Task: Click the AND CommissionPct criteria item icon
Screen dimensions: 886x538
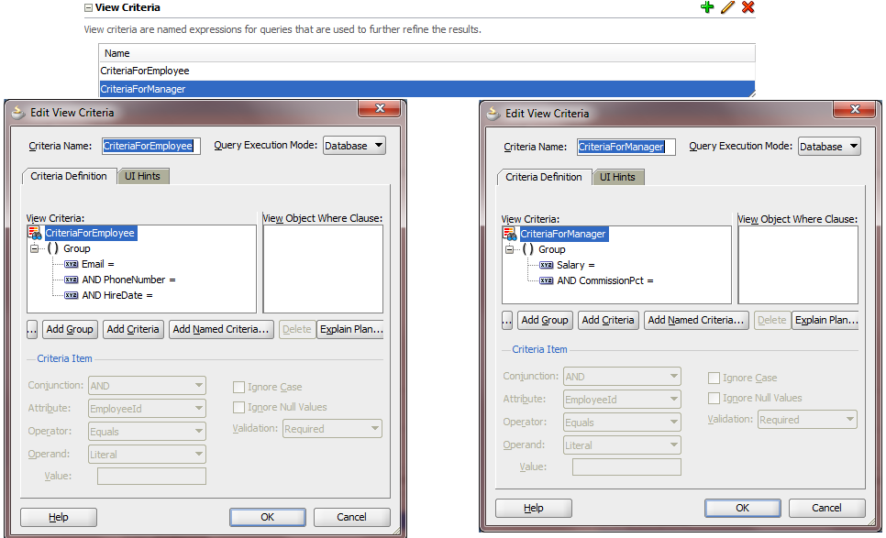Action: (547, 280)
